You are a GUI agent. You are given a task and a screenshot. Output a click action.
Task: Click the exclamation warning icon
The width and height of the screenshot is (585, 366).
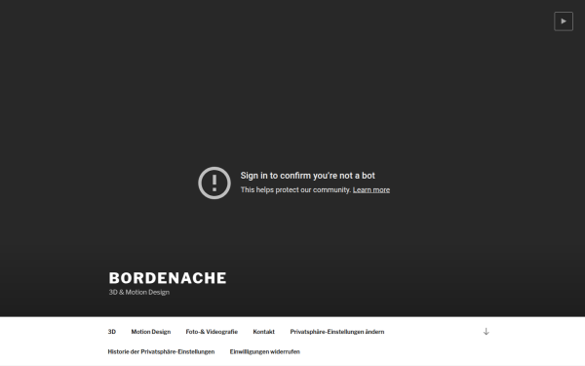[x=214, y=183]
